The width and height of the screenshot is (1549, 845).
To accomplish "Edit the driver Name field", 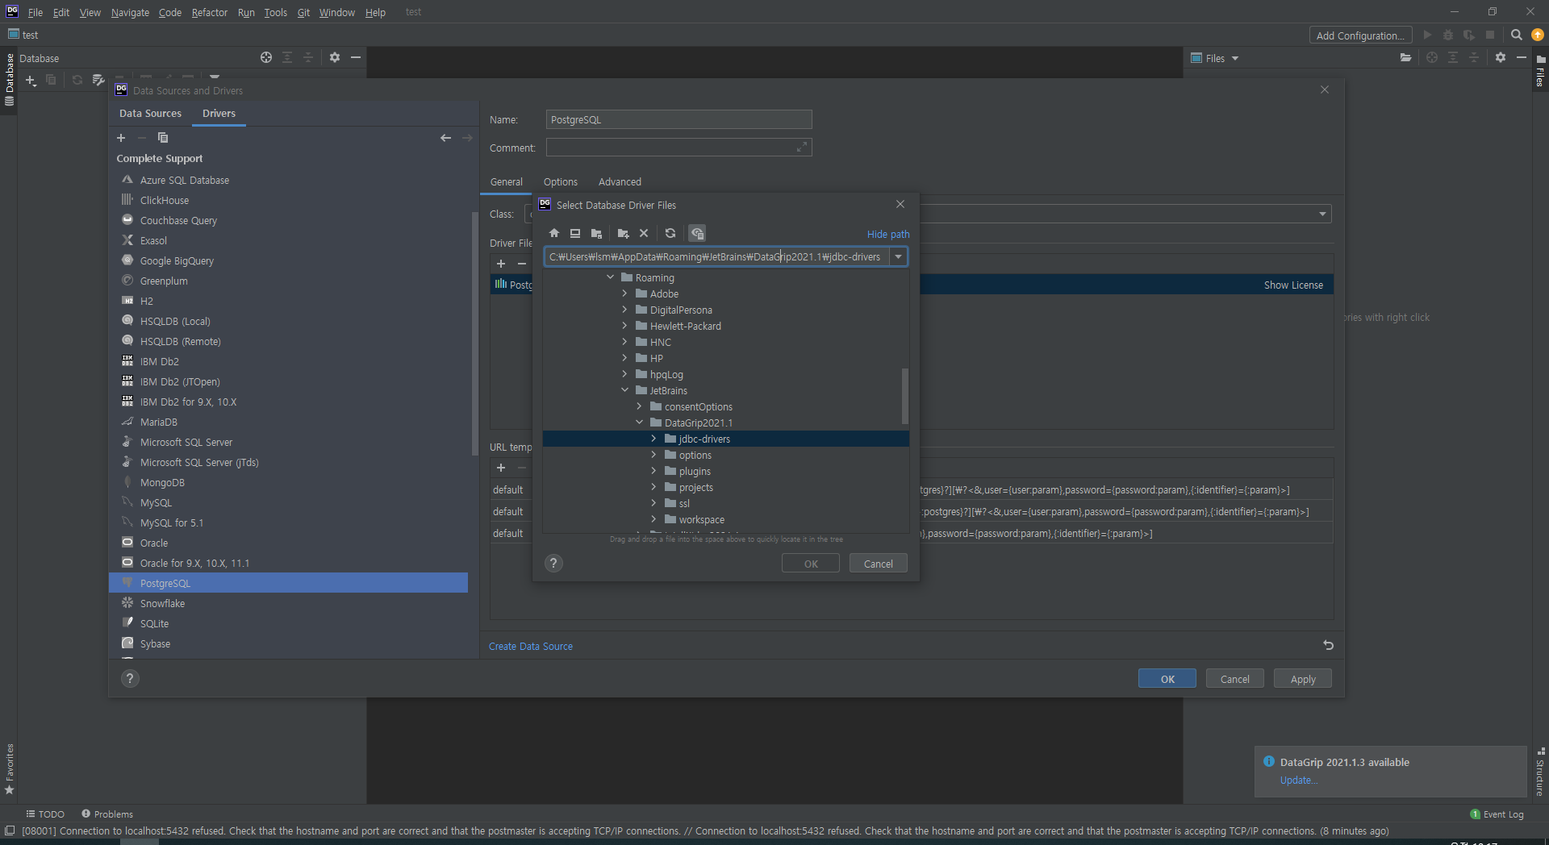I will pyautogui.click(x=678, y=119).
